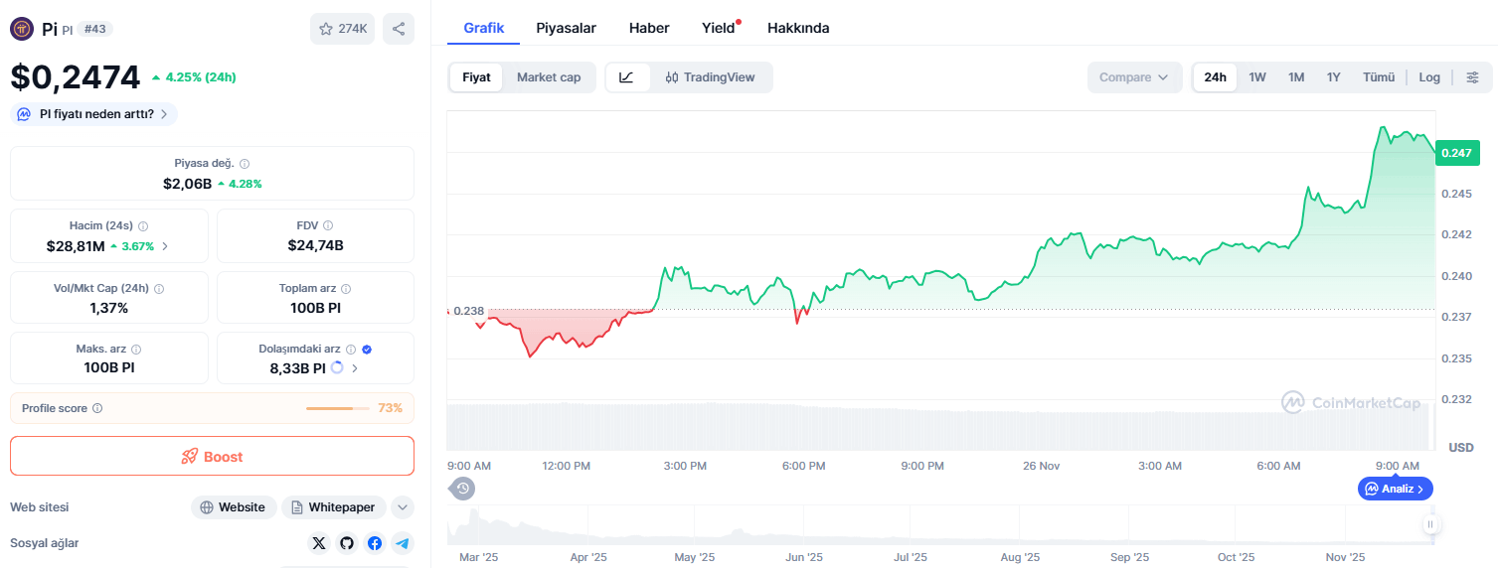Screen dimensions: 1498x568
Task: Open chart settings sliders icon
Action: coord(1472,77)
